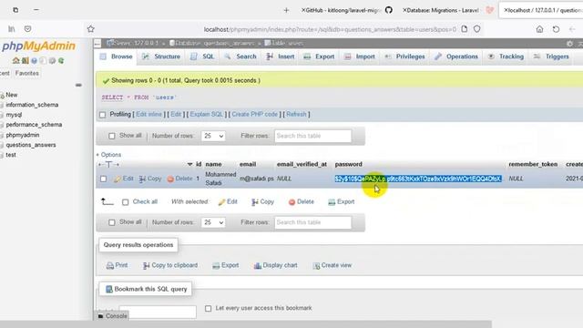This screenshot has width=583, height=328.
Task: Go to phpMyAdmin home via house icon
Action: click(16, 60)
